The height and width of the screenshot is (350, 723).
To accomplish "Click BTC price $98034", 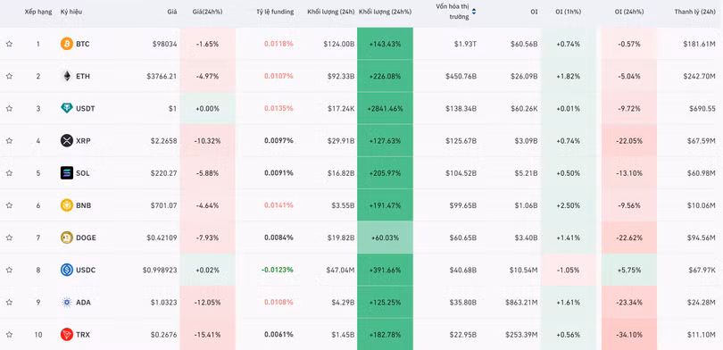I will coord(164,45).
